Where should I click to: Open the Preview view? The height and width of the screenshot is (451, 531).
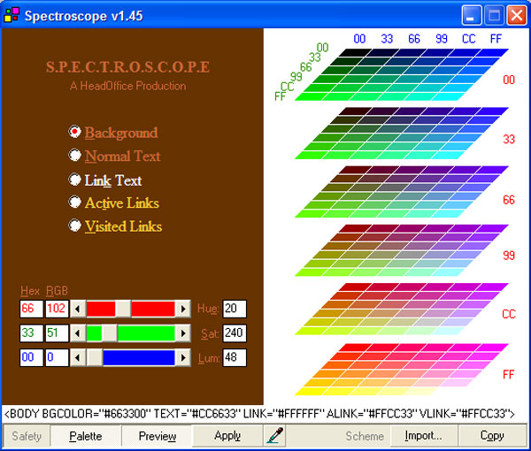157,436
